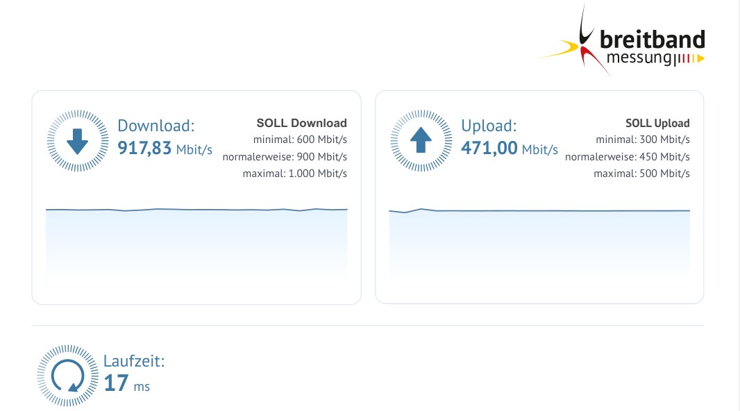The image size is (740, 411).
Task: Click the SOLL Download heading
Action: (301, 123)
